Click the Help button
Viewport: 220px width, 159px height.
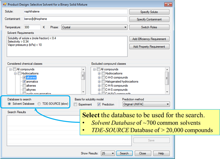pos(161,153)
